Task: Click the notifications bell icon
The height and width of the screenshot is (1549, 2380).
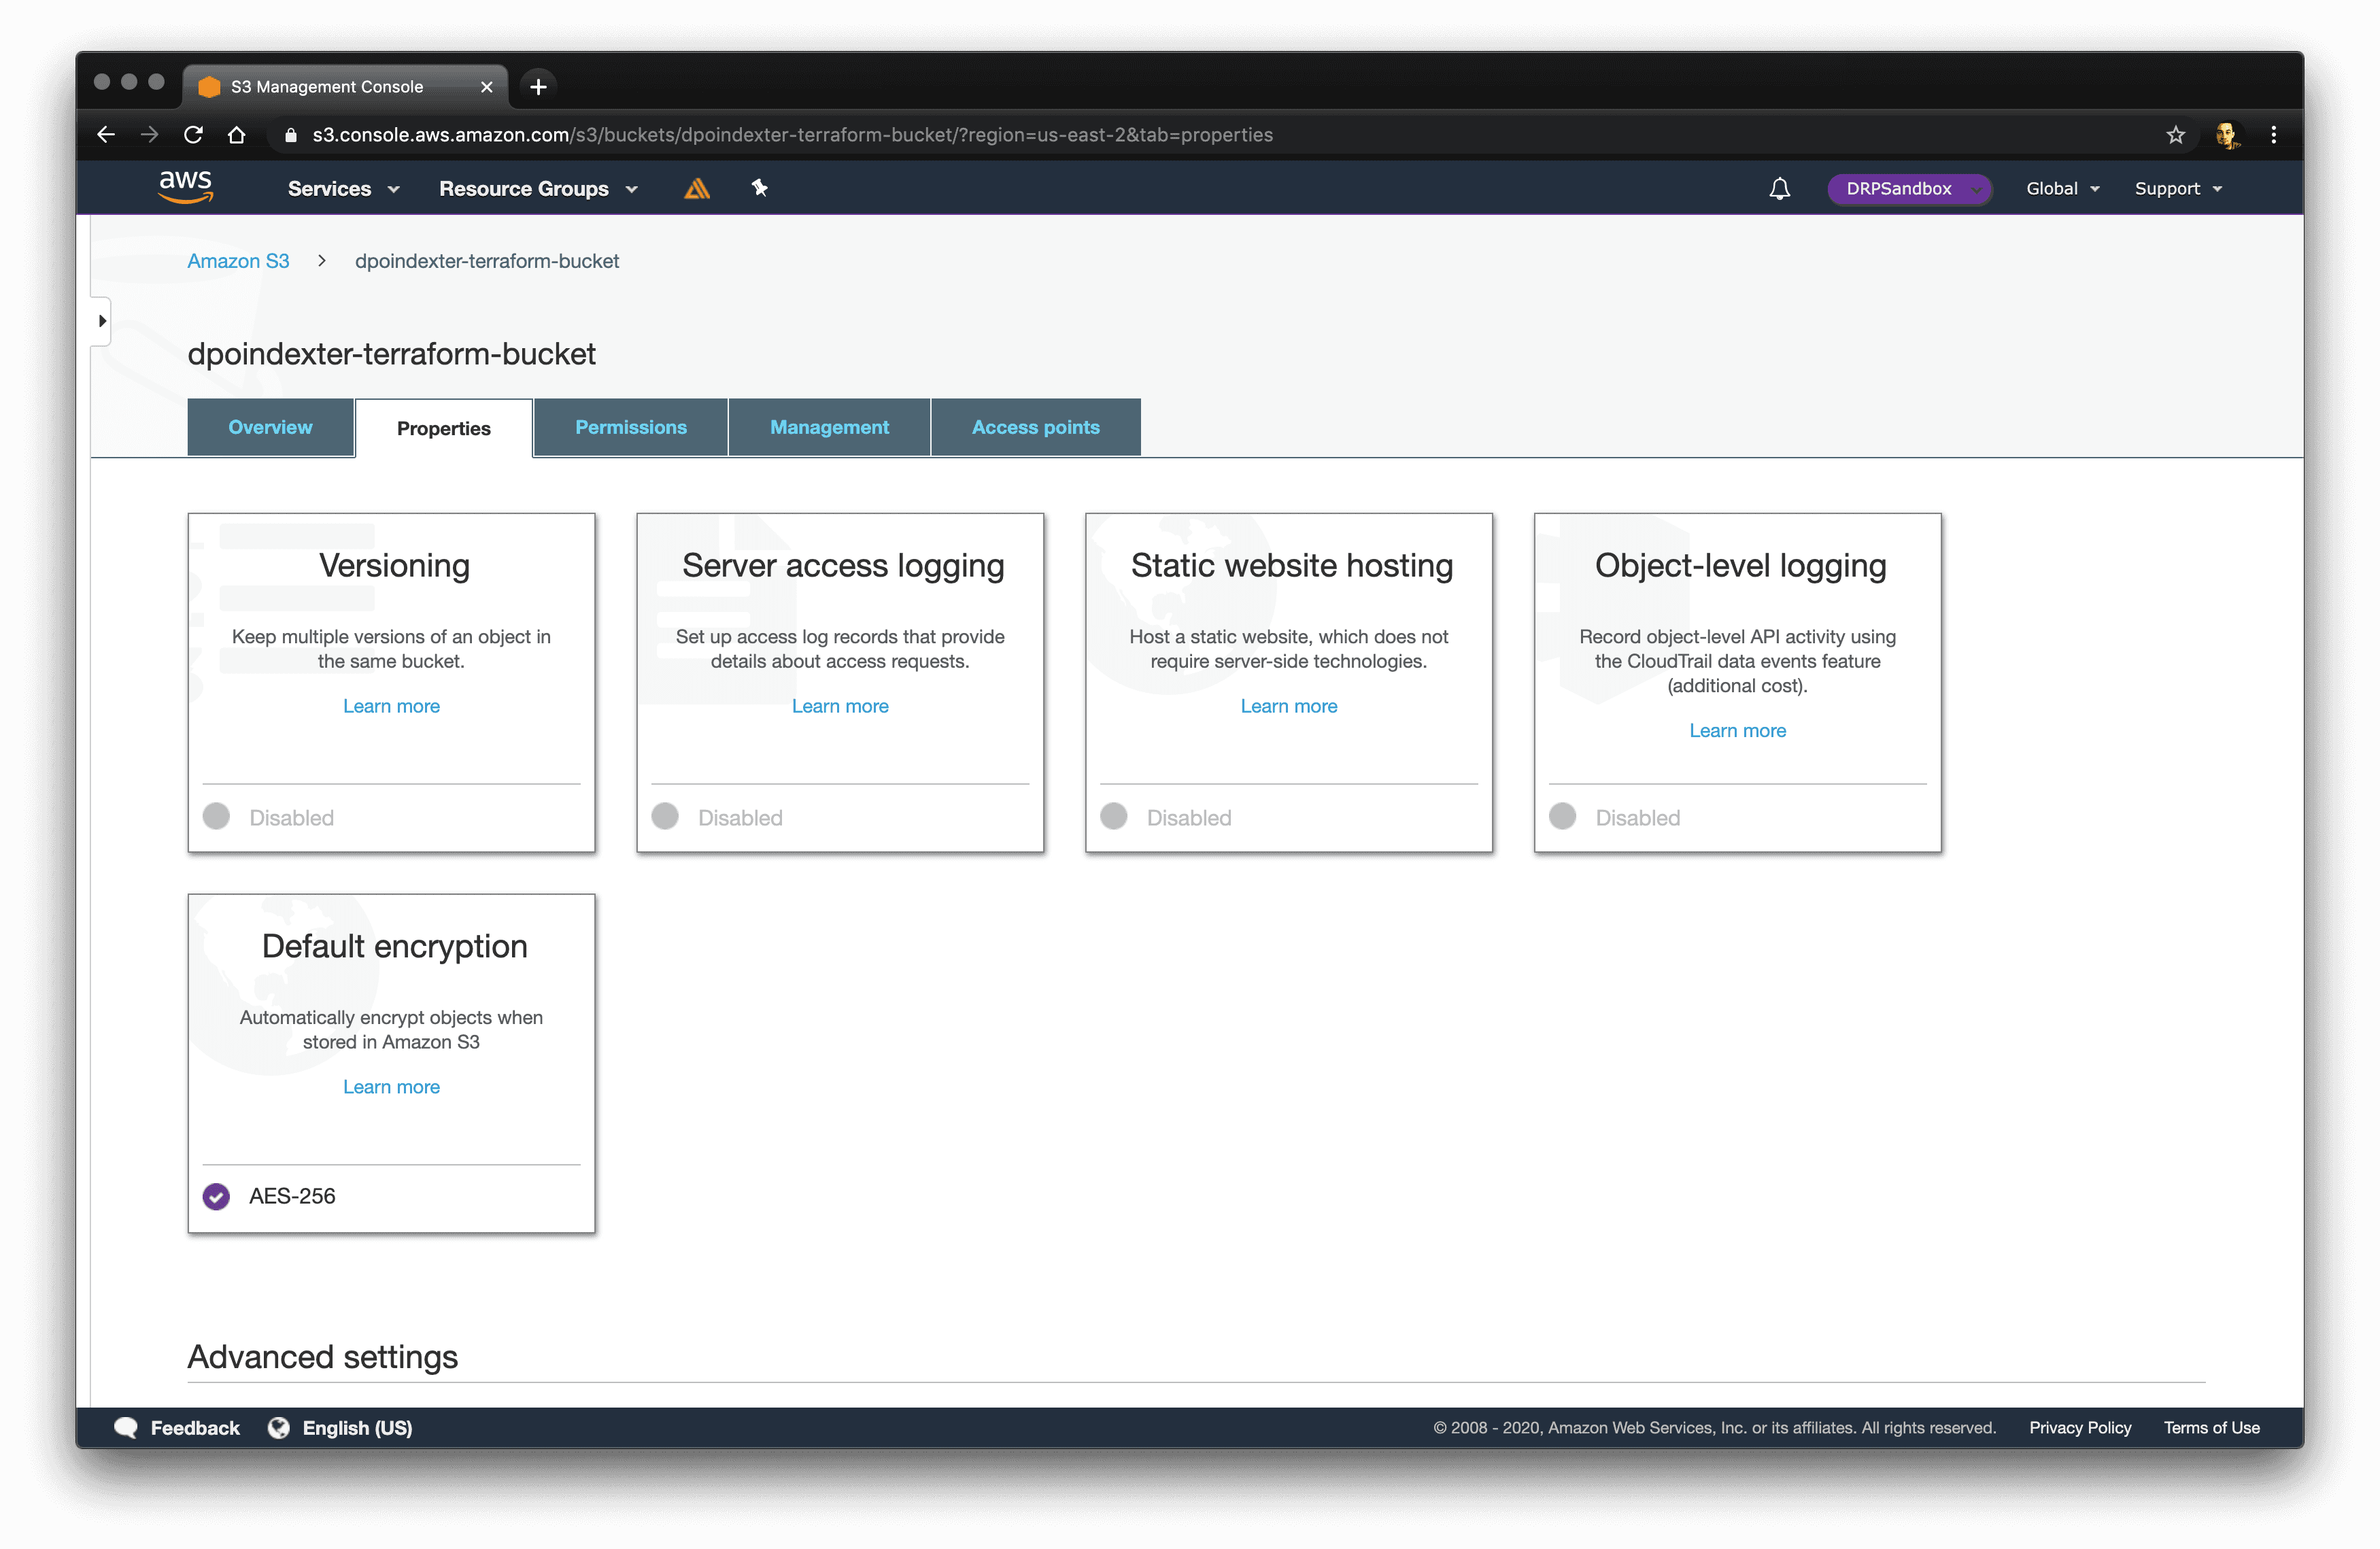Action: click(1779, 188)
